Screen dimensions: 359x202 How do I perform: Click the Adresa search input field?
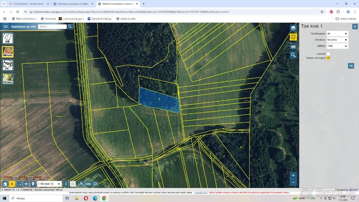click(52, 27)
